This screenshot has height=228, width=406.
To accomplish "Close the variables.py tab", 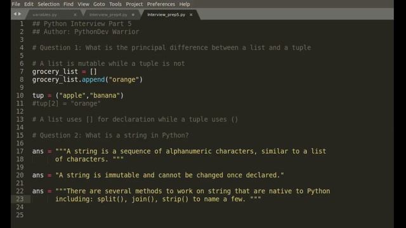I will coord(75,15).
